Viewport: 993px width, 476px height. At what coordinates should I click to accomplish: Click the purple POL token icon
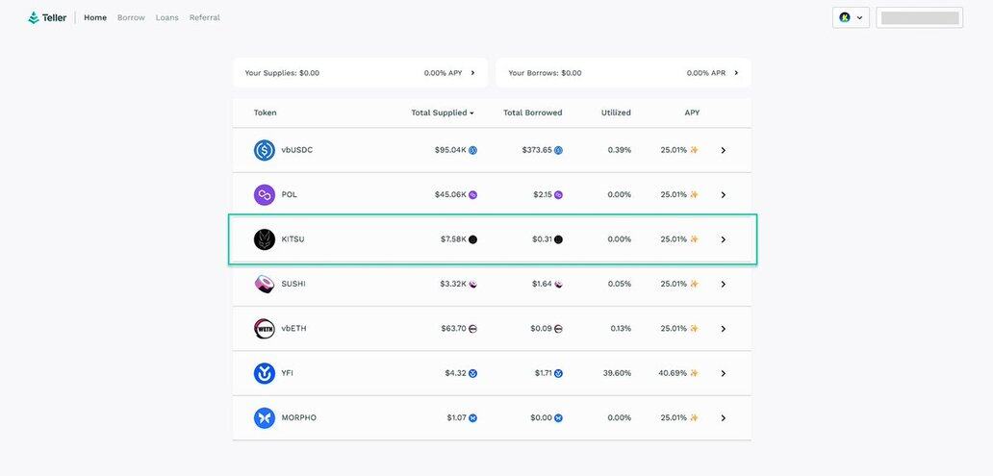click(x=265, y=195)
